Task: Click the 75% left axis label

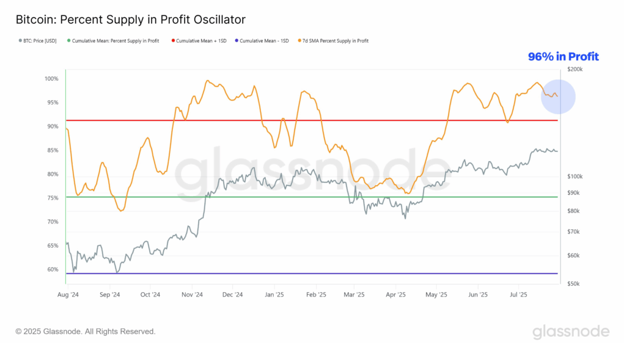Action: coord(53,198)
